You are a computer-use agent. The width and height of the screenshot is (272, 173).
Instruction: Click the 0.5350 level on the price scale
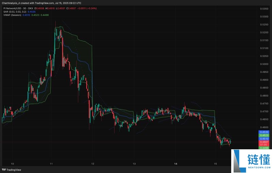tap(264, 8)
